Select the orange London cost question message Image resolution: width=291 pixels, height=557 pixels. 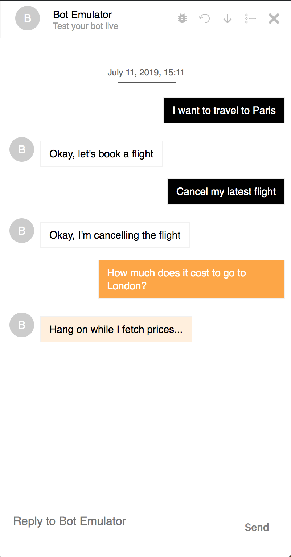[192, 279]
